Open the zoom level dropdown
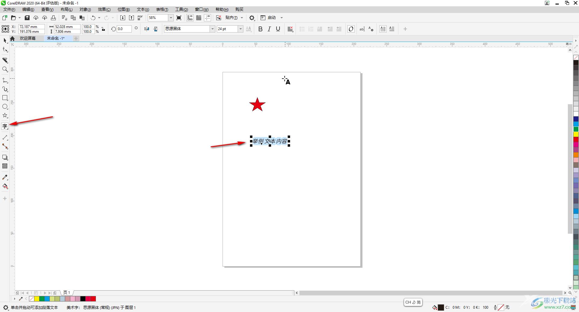 [x=171, y=18]
